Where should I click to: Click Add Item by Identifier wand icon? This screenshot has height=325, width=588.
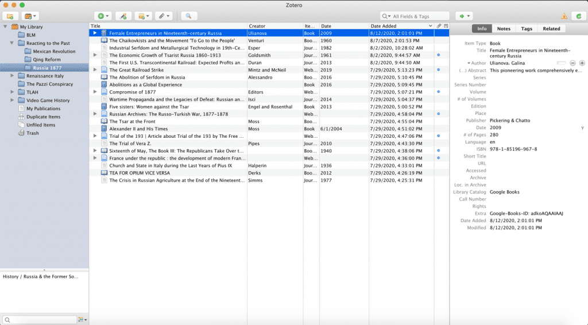pos(123,16)
